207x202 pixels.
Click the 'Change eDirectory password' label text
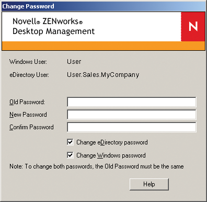(x=112, y=142)
